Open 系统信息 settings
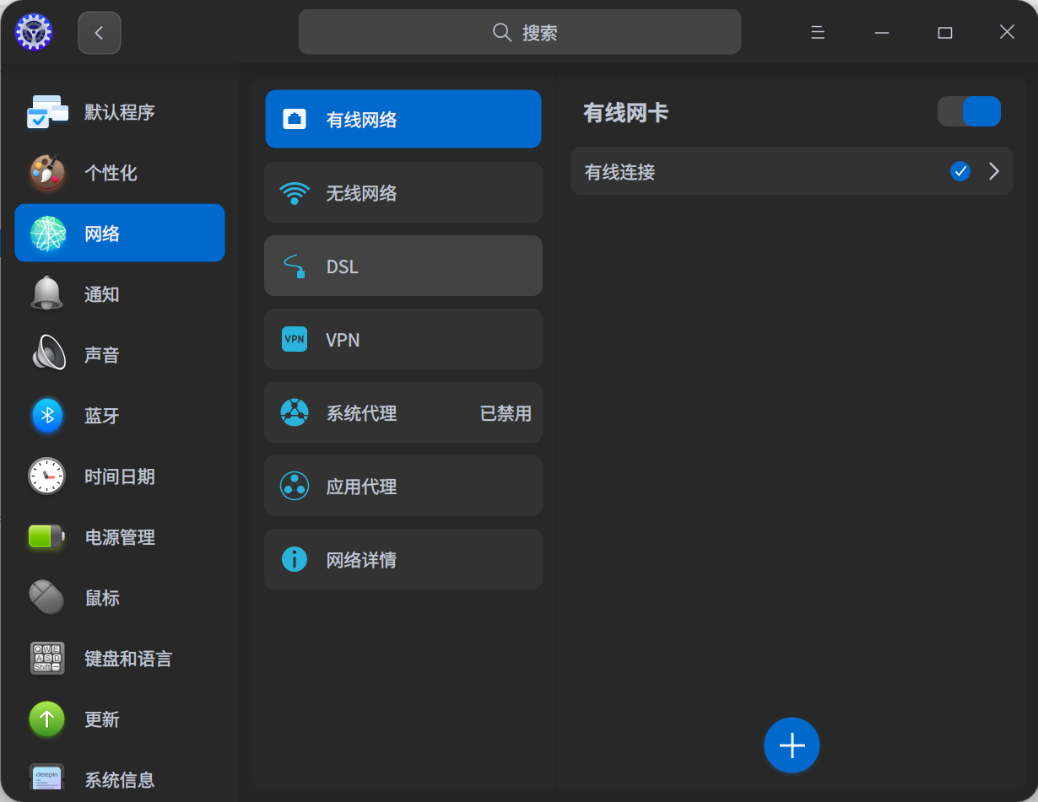The image size is (1038, 802). (120, 778)
